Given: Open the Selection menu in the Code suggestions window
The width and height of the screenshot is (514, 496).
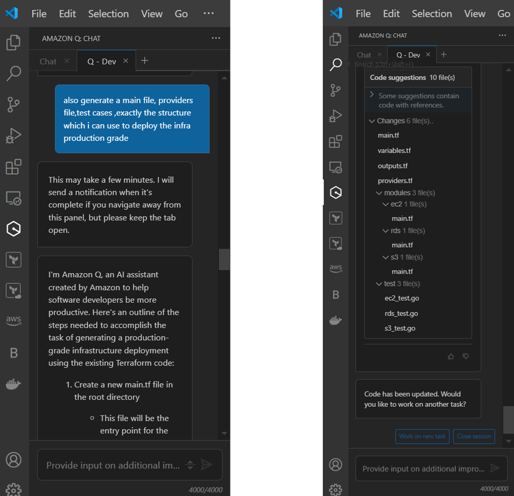Looking at the screenshot, I should tap(431, 14).
